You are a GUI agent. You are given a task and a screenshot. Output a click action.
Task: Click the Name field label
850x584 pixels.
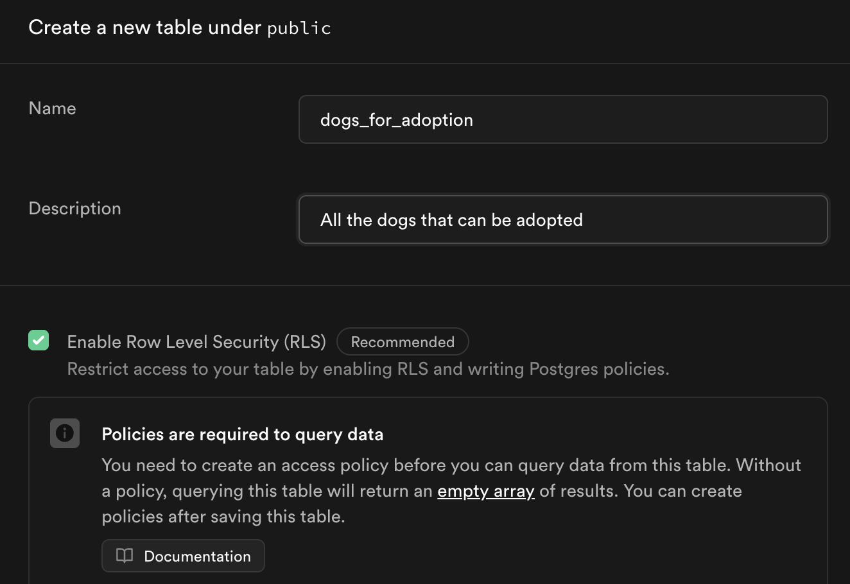52,108
